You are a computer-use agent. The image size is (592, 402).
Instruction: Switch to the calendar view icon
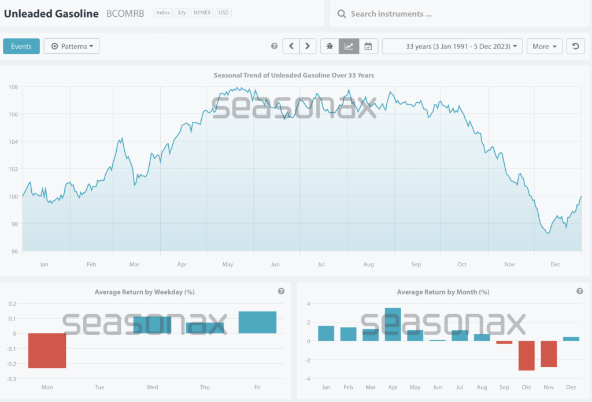pos(368,46)
